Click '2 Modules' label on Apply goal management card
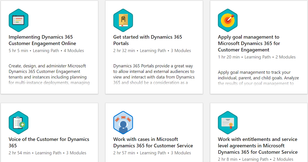 point(286,57)
